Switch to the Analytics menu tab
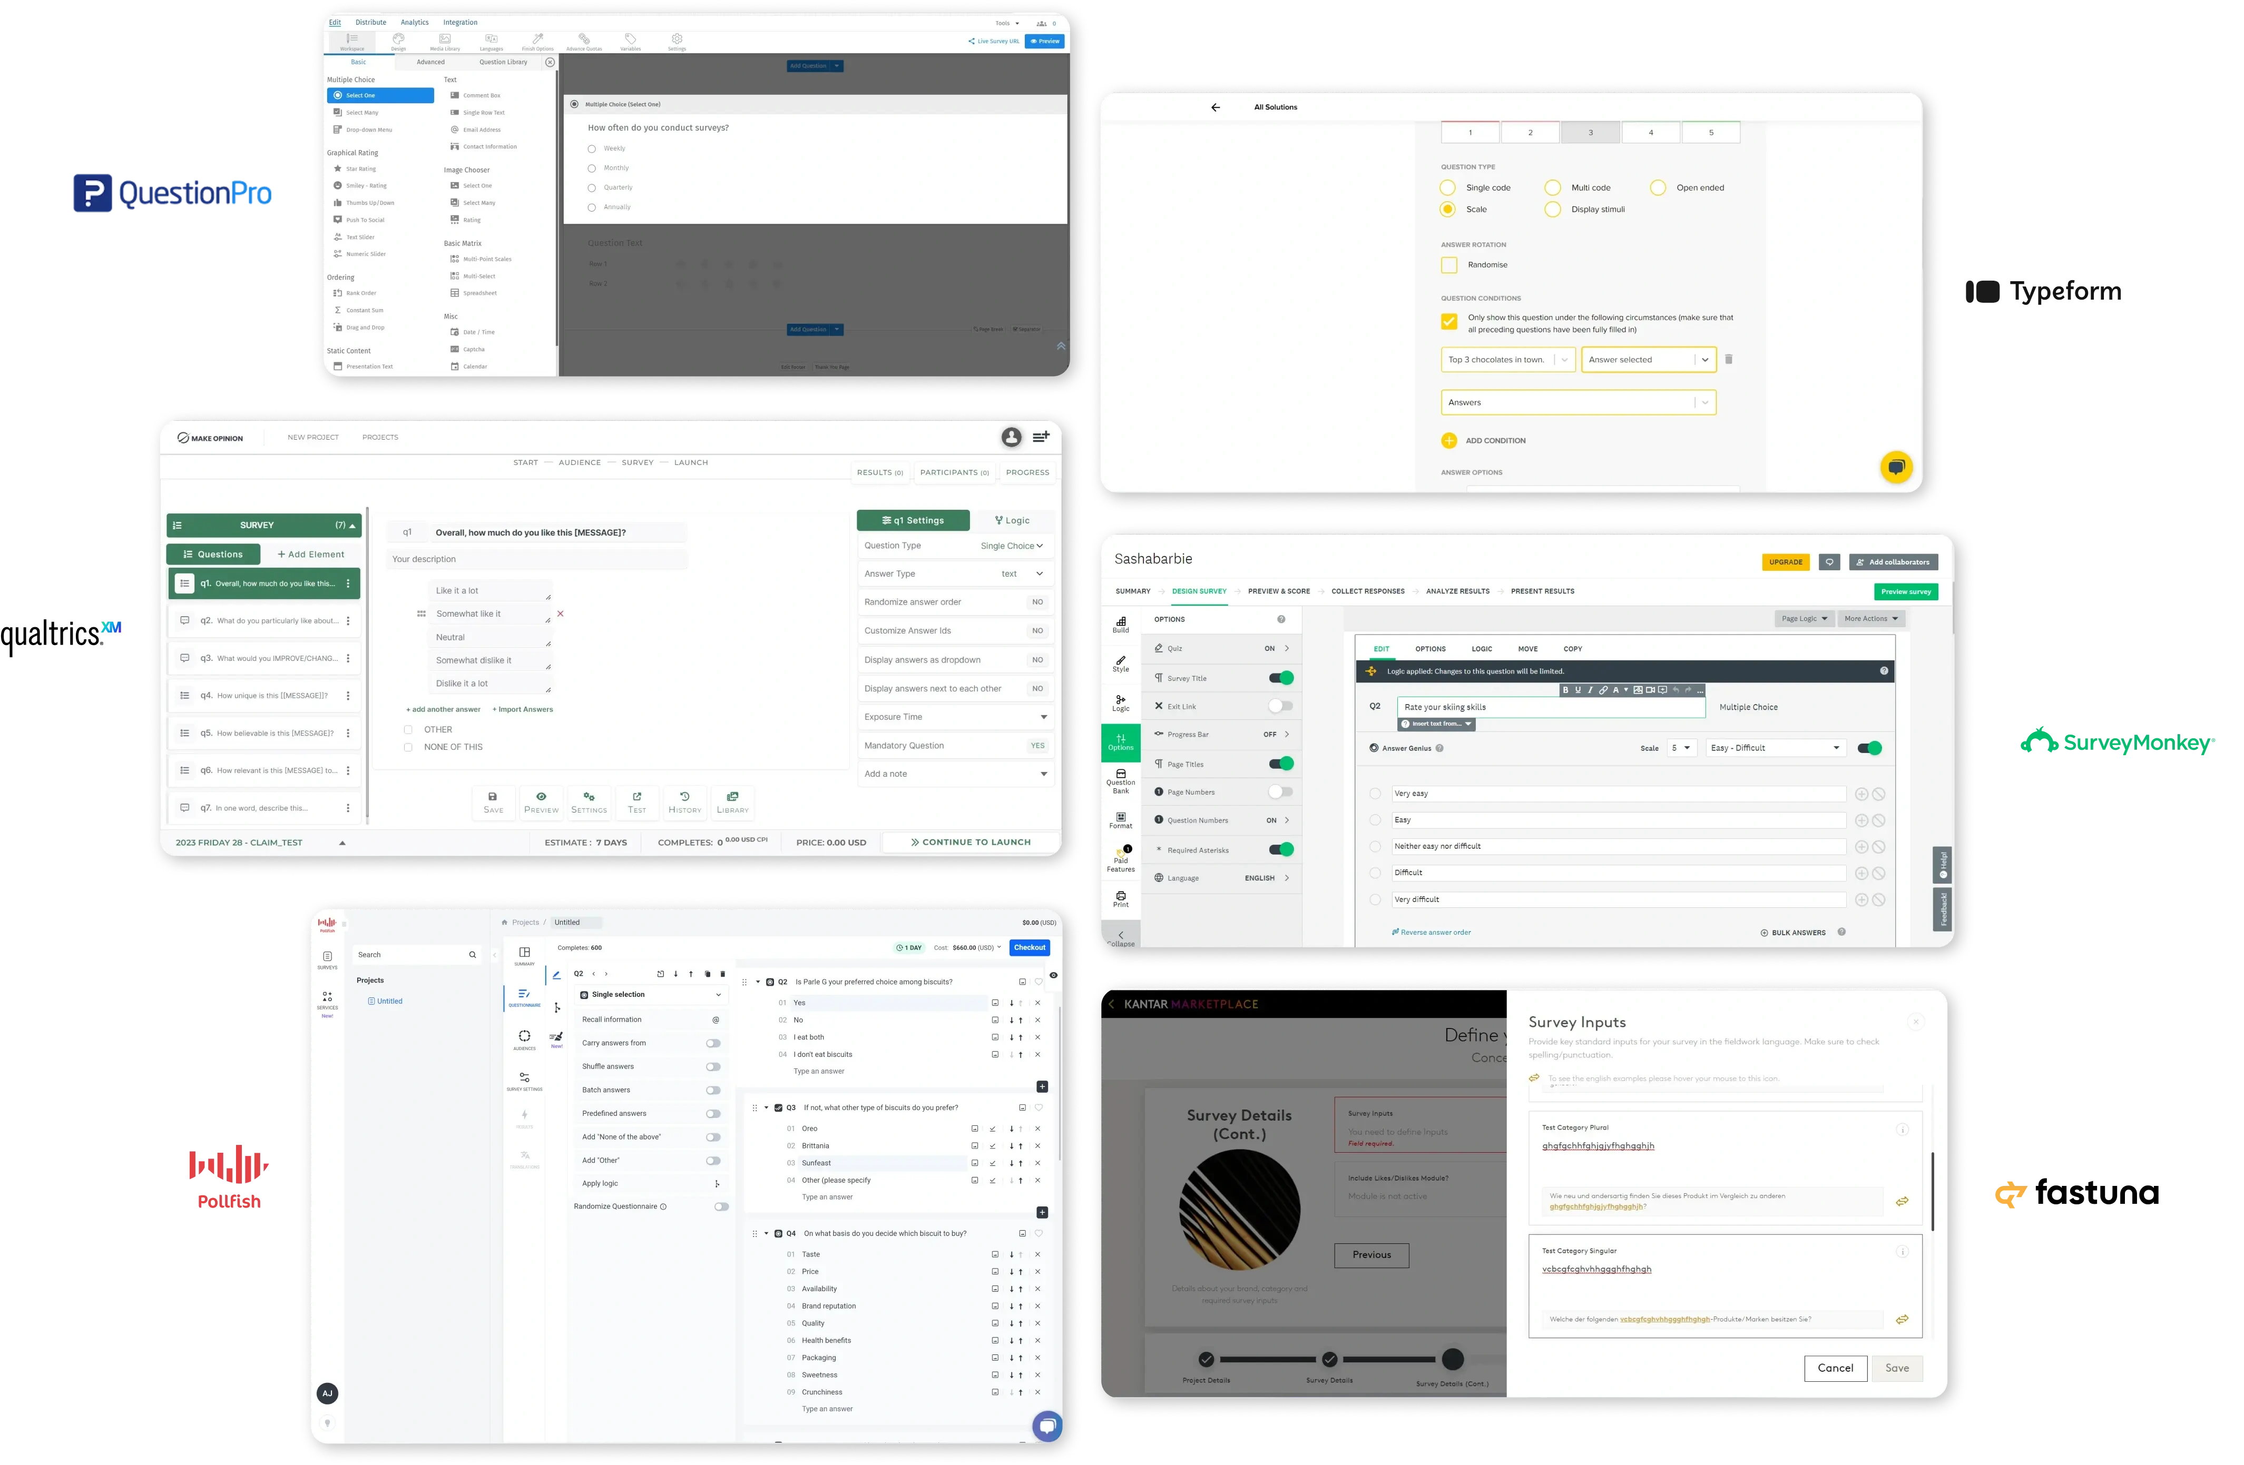Screen dimensions: 2244x1465 pyautogui.click(x=414, y=23)
